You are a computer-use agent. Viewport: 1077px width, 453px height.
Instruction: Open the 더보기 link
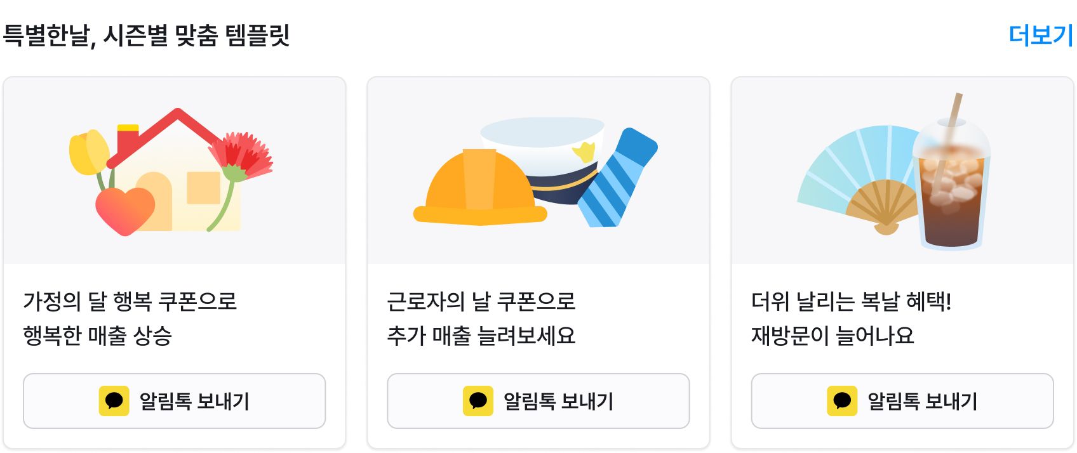click(1040, 35)
